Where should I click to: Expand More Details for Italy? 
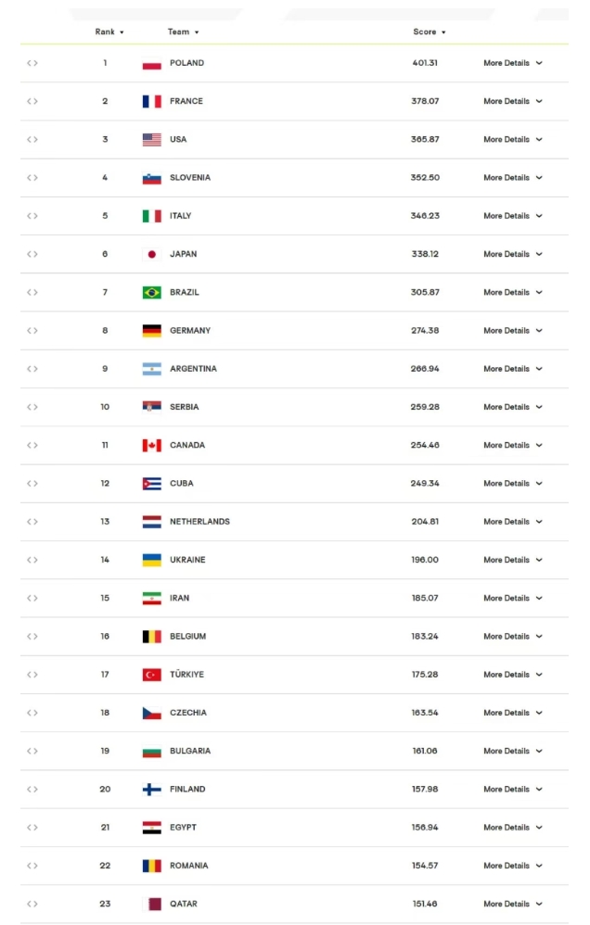[x=513, y=216]
